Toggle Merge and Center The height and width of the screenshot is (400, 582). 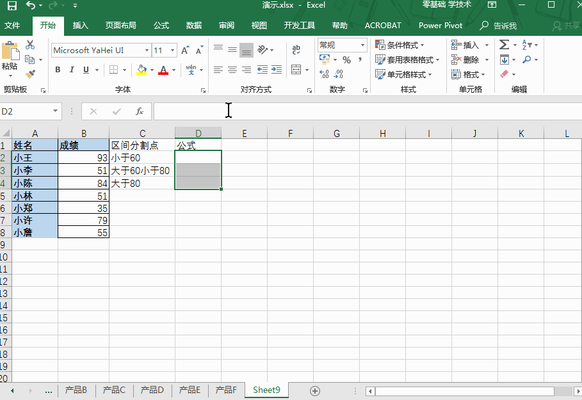pos(296,69)
